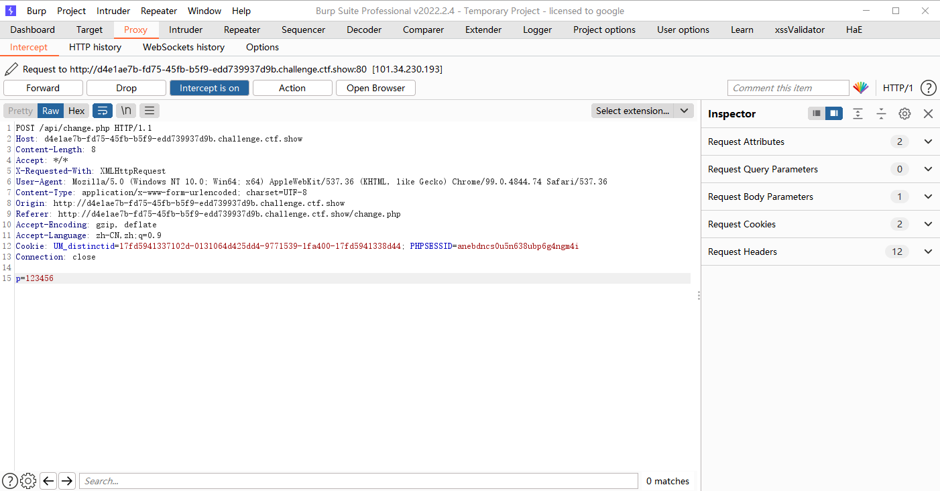940x491 pixels.
Task: Open the Learn tab
Action: click(x=742, y=30)
